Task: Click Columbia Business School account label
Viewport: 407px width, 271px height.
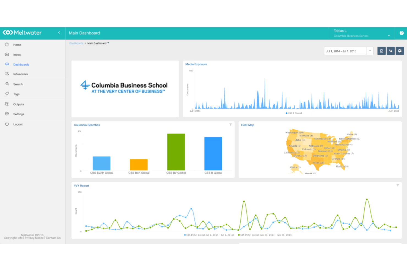Action: [351, 36]
